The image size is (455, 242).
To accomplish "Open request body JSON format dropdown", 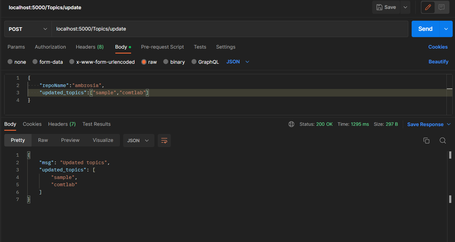I will click(238, 62).
